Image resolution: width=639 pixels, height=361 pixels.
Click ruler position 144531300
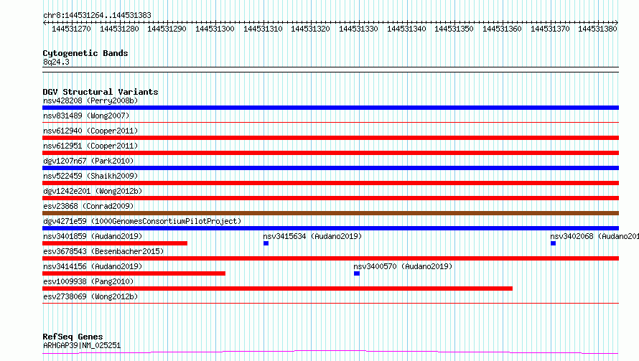click(x=215, y=29)
